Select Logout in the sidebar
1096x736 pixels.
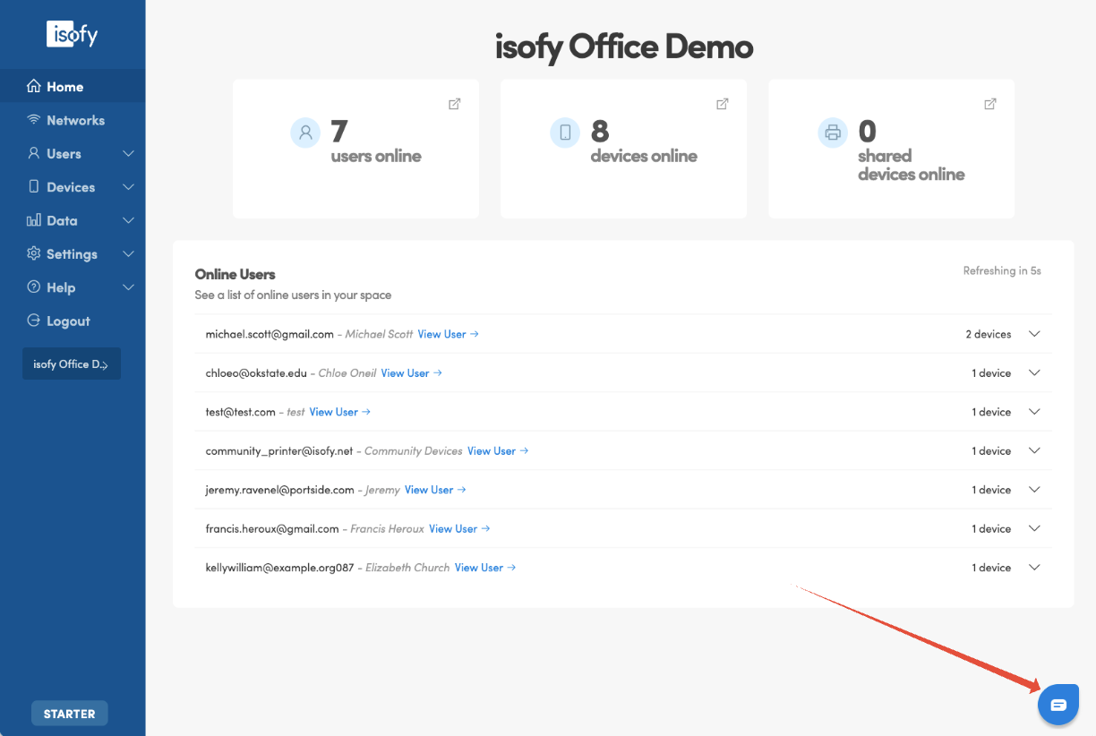tap(73, 321)
